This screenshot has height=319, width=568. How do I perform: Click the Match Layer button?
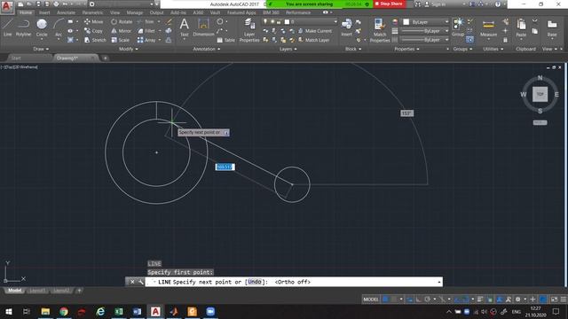click(x=313, y=40)
